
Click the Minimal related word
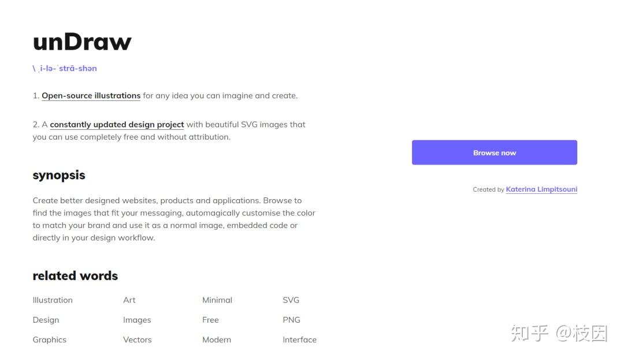(217, 300)
